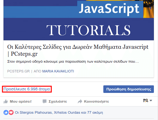
Task: Click the JavaScript Tutorials article image
Action: 79,20
